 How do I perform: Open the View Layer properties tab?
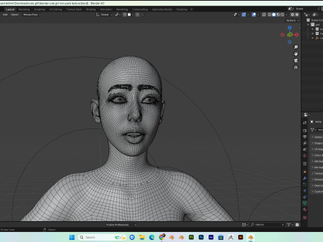[305, 143]
